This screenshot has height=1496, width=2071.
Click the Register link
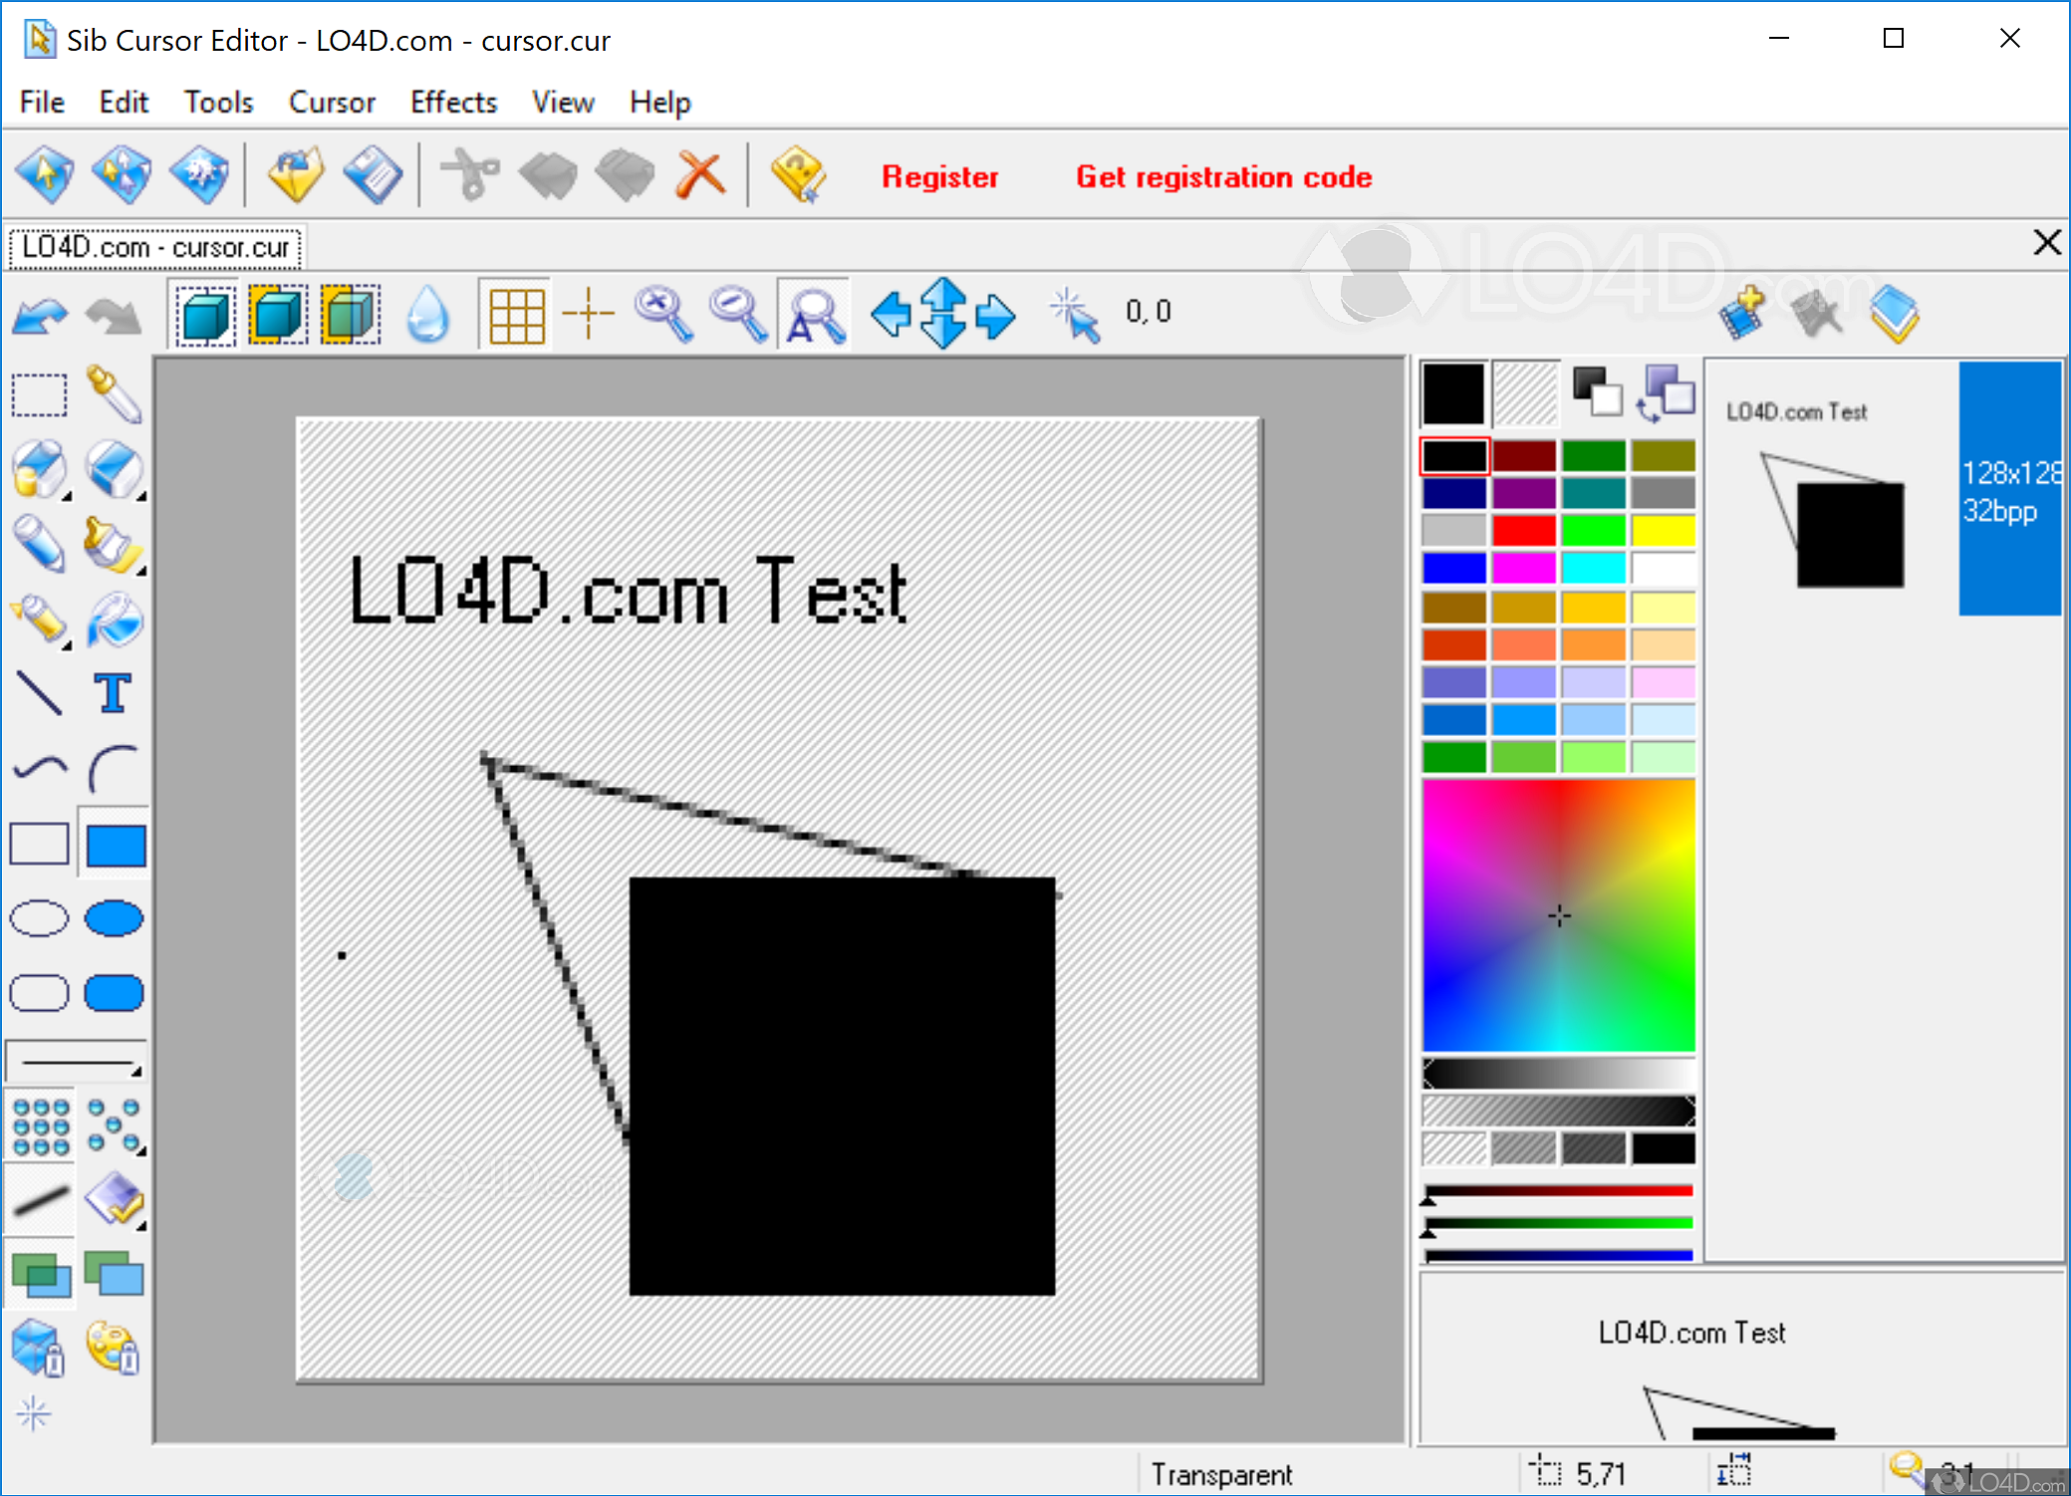pos(939,177)
